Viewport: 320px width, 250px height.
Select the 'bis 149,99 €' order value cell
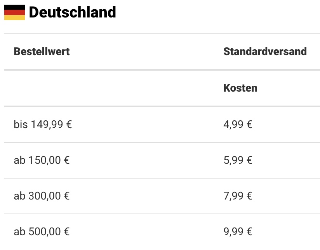43,124
